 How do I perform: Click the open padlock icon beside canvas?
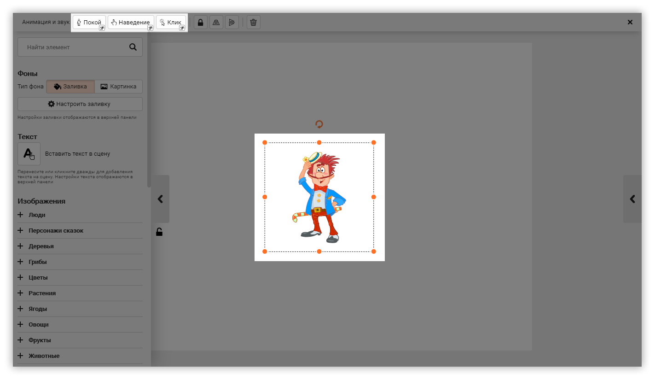click(159, 232)
